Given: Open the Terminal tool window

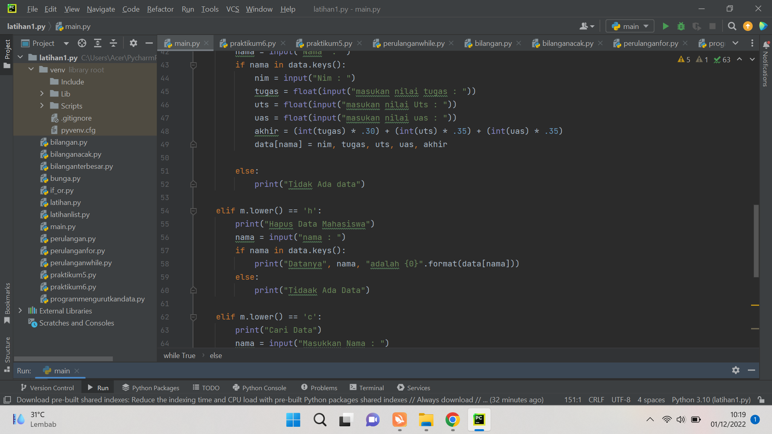Looking at the screenshot, I should [367, 388].
